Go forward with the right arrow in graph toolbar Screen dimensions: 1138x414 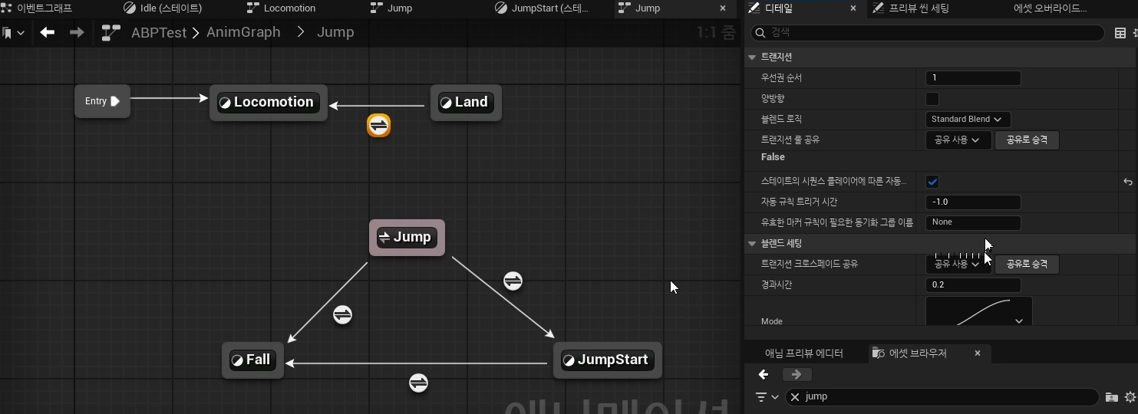pyautogui.click(x=77, y=32)
